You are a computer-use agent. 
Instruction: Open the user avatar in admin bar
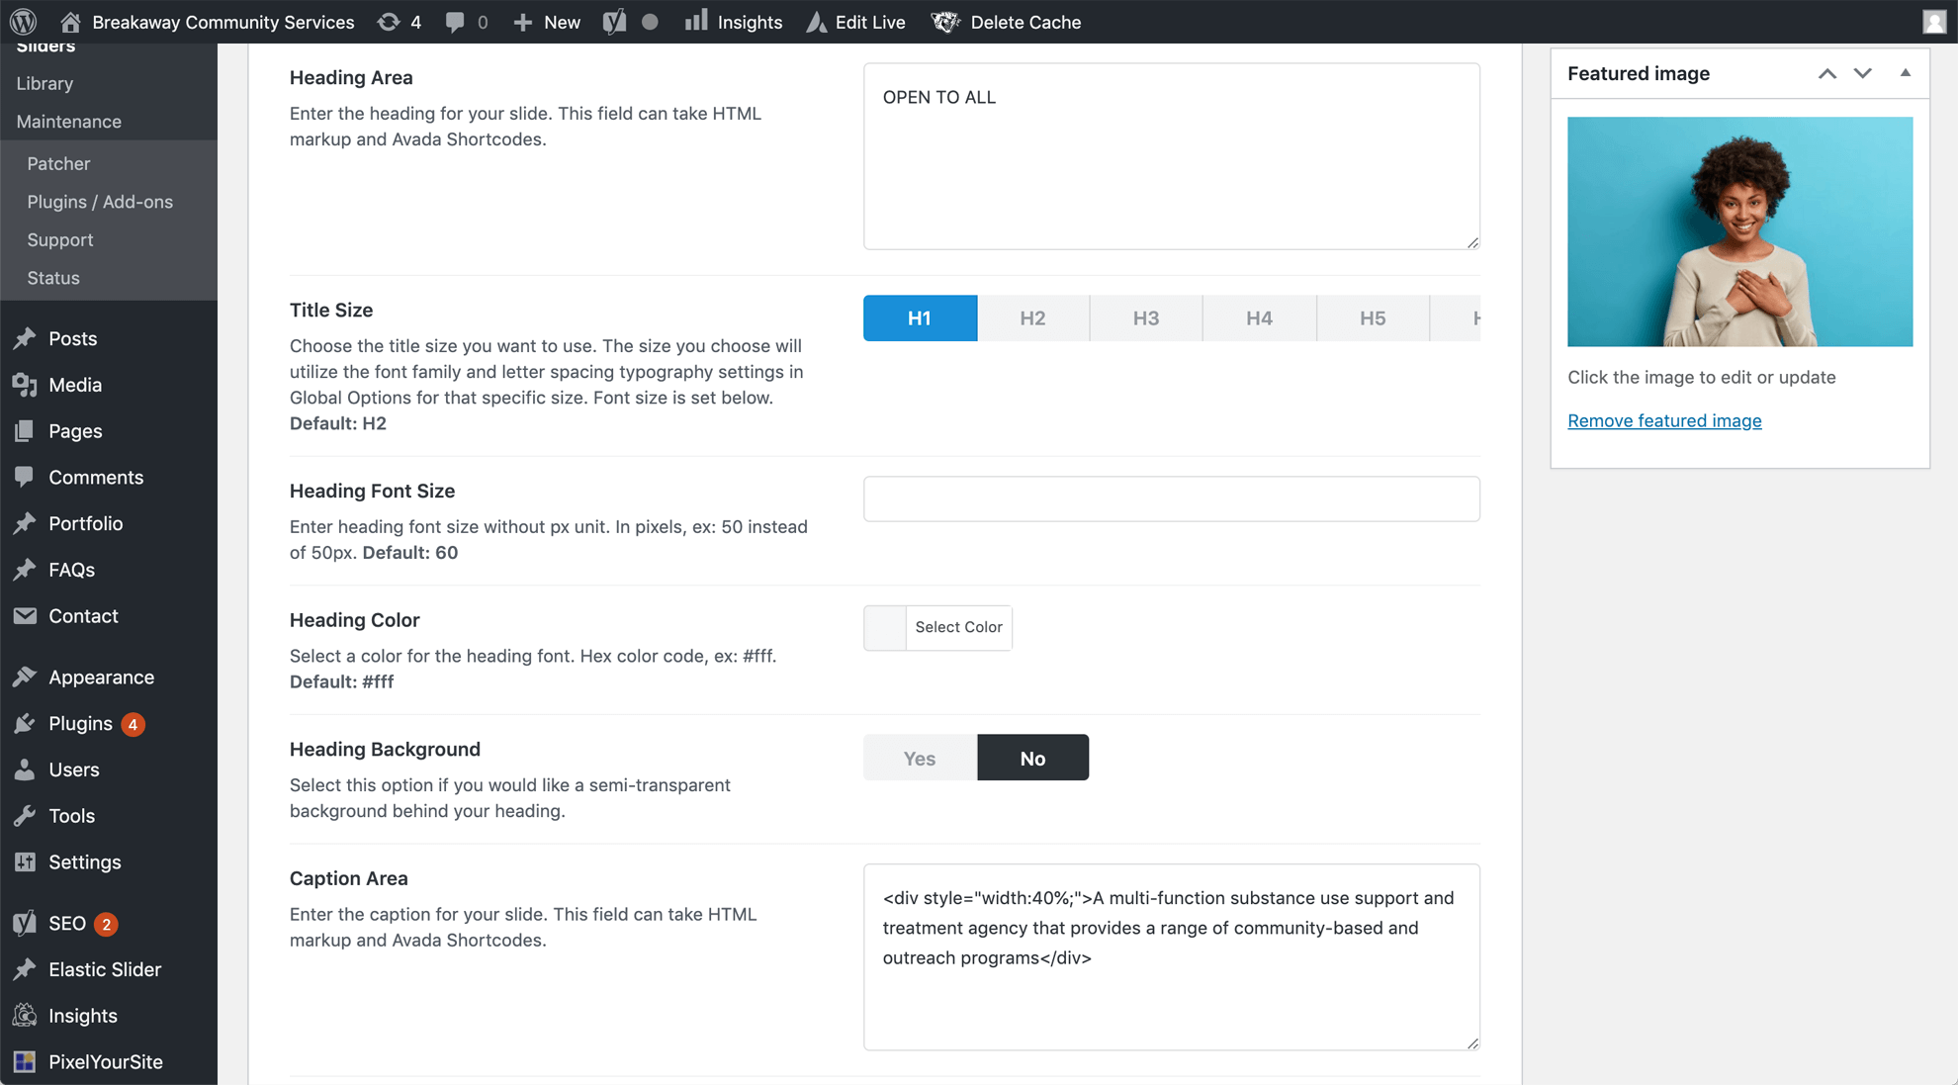click(1934, 22)
